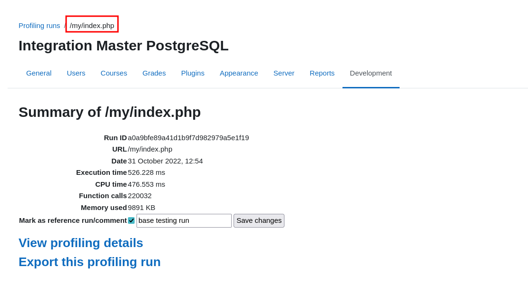The image size is (528, 287).
Task: Click the Memory used label
Action: click(104, 208)
